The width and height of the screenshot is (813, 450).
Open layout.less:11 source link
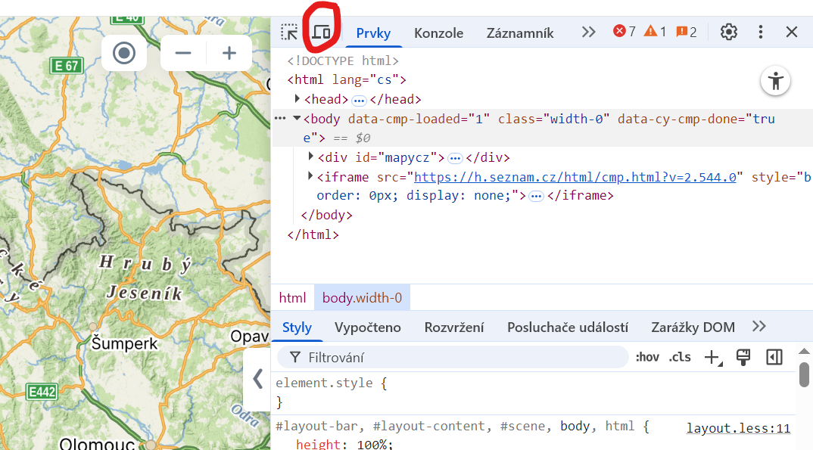(x=738, y=428)
